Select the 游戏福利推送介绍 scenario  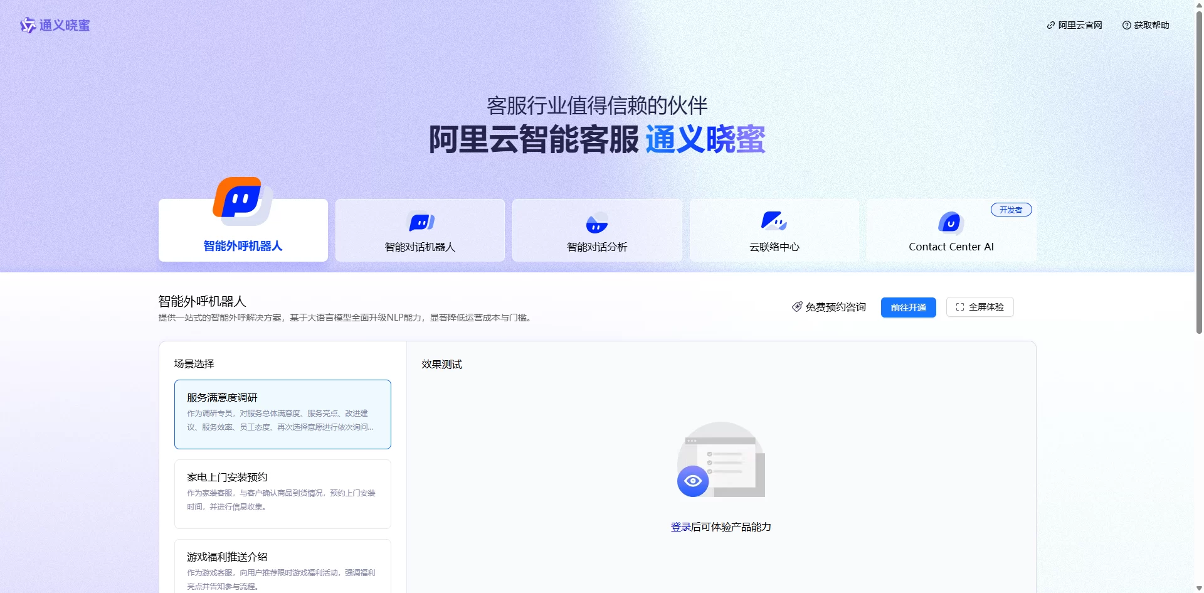(282, 568)
